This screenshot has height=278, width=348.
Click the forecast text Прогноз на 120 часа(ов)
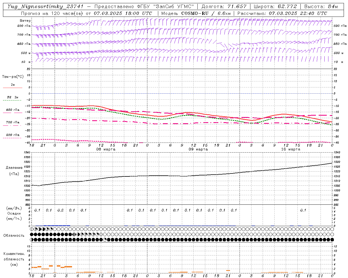[52, 13]
